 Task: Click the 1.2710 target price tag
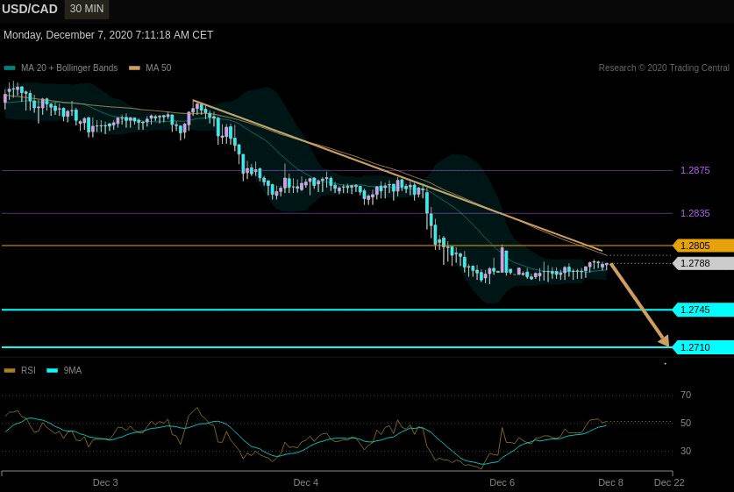[703, 347]
